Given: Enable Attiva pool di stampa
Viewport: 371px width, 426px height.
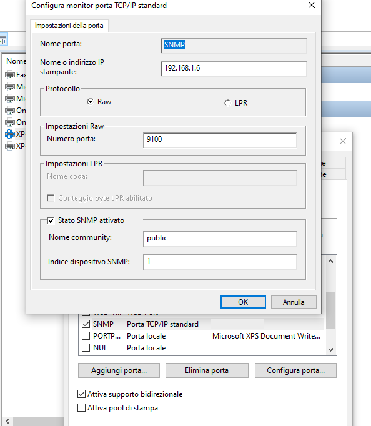Looking at the screenshot, I should (81, 407).
